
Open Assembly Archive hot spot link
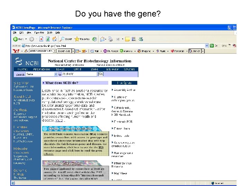[x=124, y=90]
